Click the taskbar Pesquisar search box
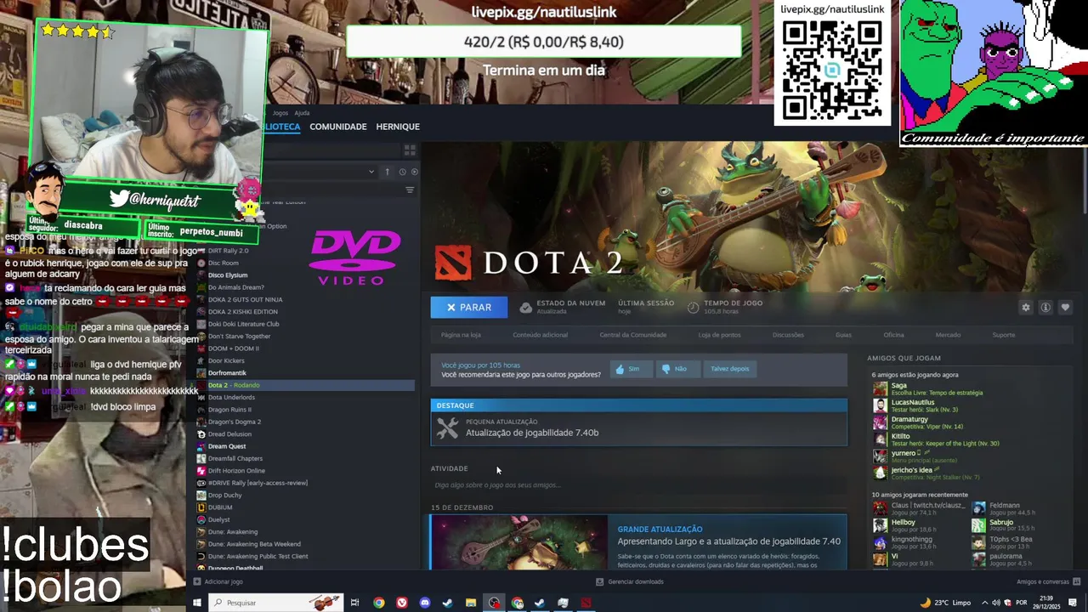 tap(275, 603)
